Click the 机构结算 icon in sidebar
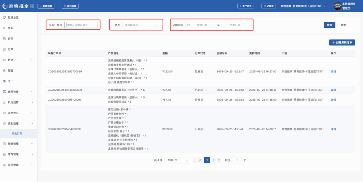The width and height of the screenshot is (363, 182). click(x=4, y=102)
